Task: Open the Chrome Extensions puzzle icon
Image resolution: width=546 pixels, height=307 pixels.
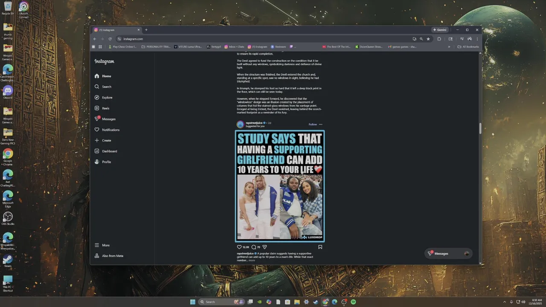Action: click(439, 39)
